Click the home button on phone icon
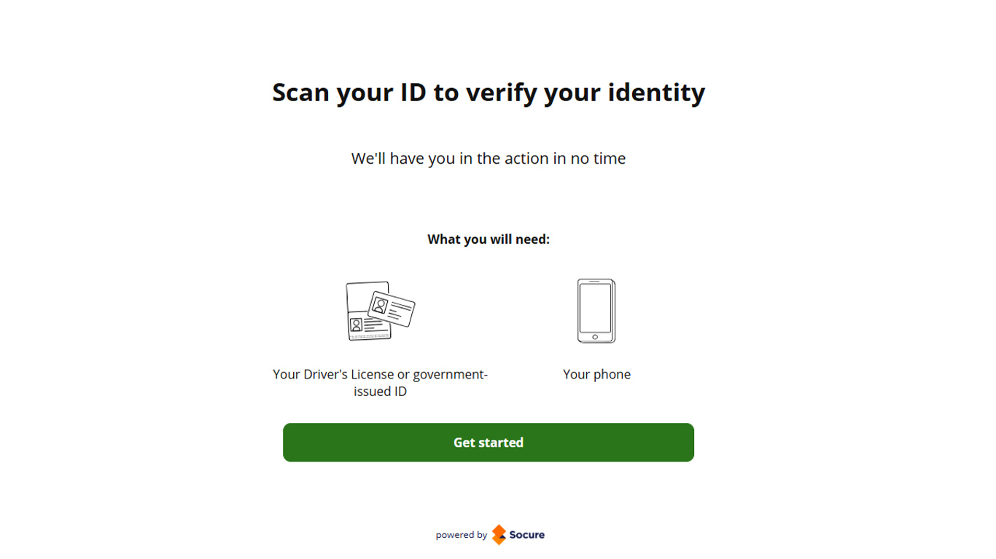 click(x=595, y=337)
